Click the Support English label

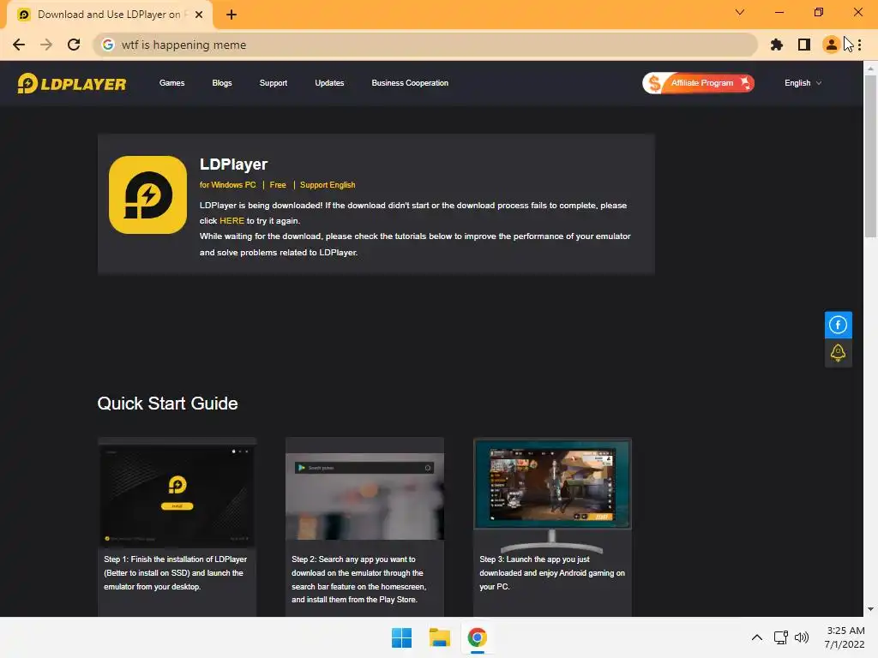pos(328,185)
